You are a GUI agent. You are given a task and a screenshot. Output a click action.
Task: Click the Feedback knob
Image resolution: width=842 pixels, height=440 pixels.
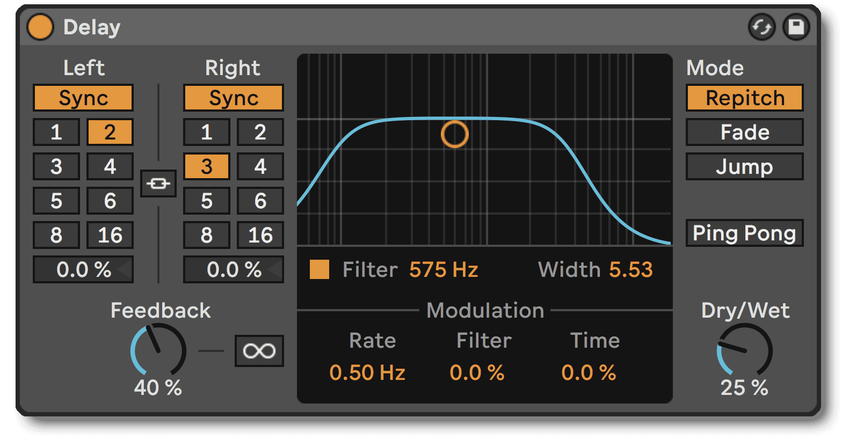[158, 351]
